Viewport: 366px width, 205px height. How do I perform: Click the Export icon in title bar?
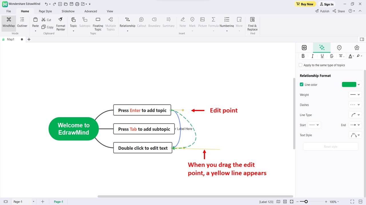click(83, 4)
